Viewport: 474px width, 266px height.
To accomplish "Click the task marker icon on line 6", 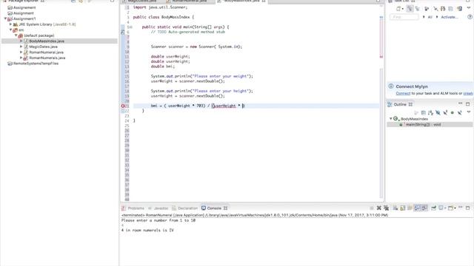I will click(123, 32).
